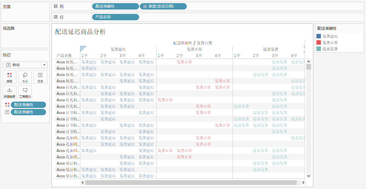The width and height of the screenshot is (366, 189).
Task: Click the 发货正常 red legend swatch
Action: point(319,42)
